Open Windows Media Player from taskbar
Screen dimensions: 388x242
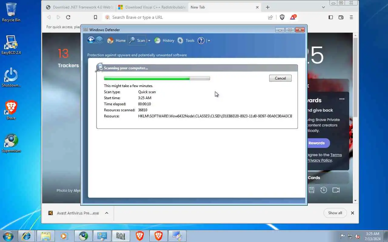(x=64, y=236)
